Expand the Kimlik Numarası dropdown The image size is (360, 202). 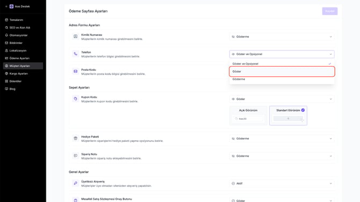pyautogui.click(x=282, y=37)
